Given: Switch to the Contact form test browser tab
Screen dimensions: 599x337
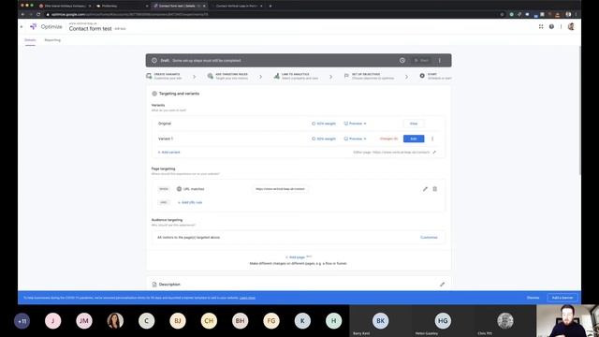Looking at the screenshot, I should pos(179,6).
